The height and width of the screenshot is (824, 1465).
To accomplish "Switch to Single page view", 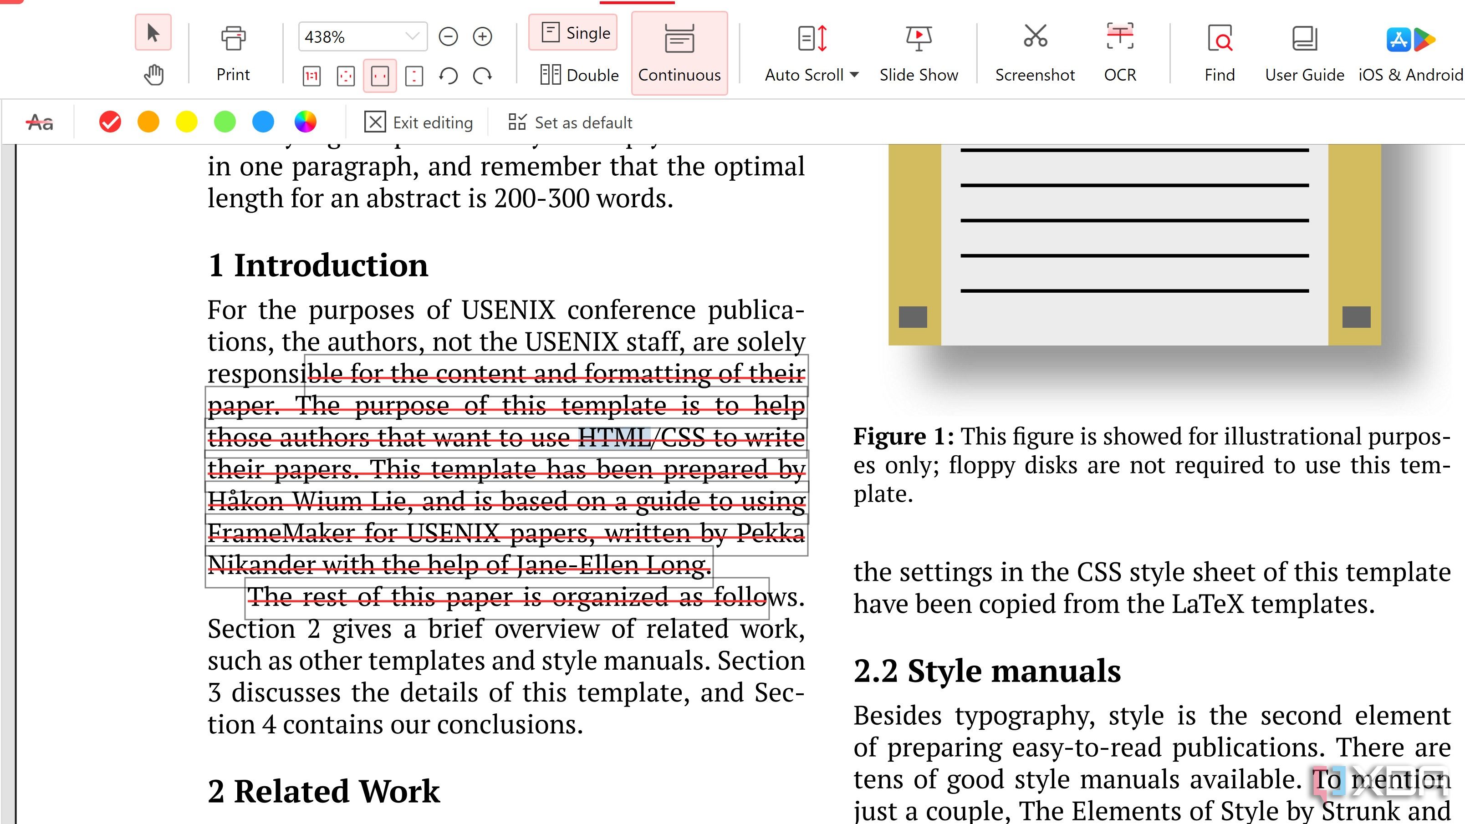I will (x=573, y=32).
